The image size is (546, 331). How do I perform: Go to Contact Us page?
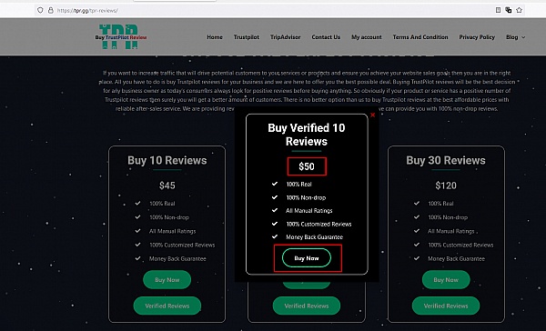[x=326, y=37]
